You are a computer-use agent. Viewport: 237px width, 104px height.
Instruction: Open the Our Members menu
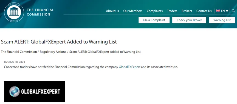[x=133, y=11]
